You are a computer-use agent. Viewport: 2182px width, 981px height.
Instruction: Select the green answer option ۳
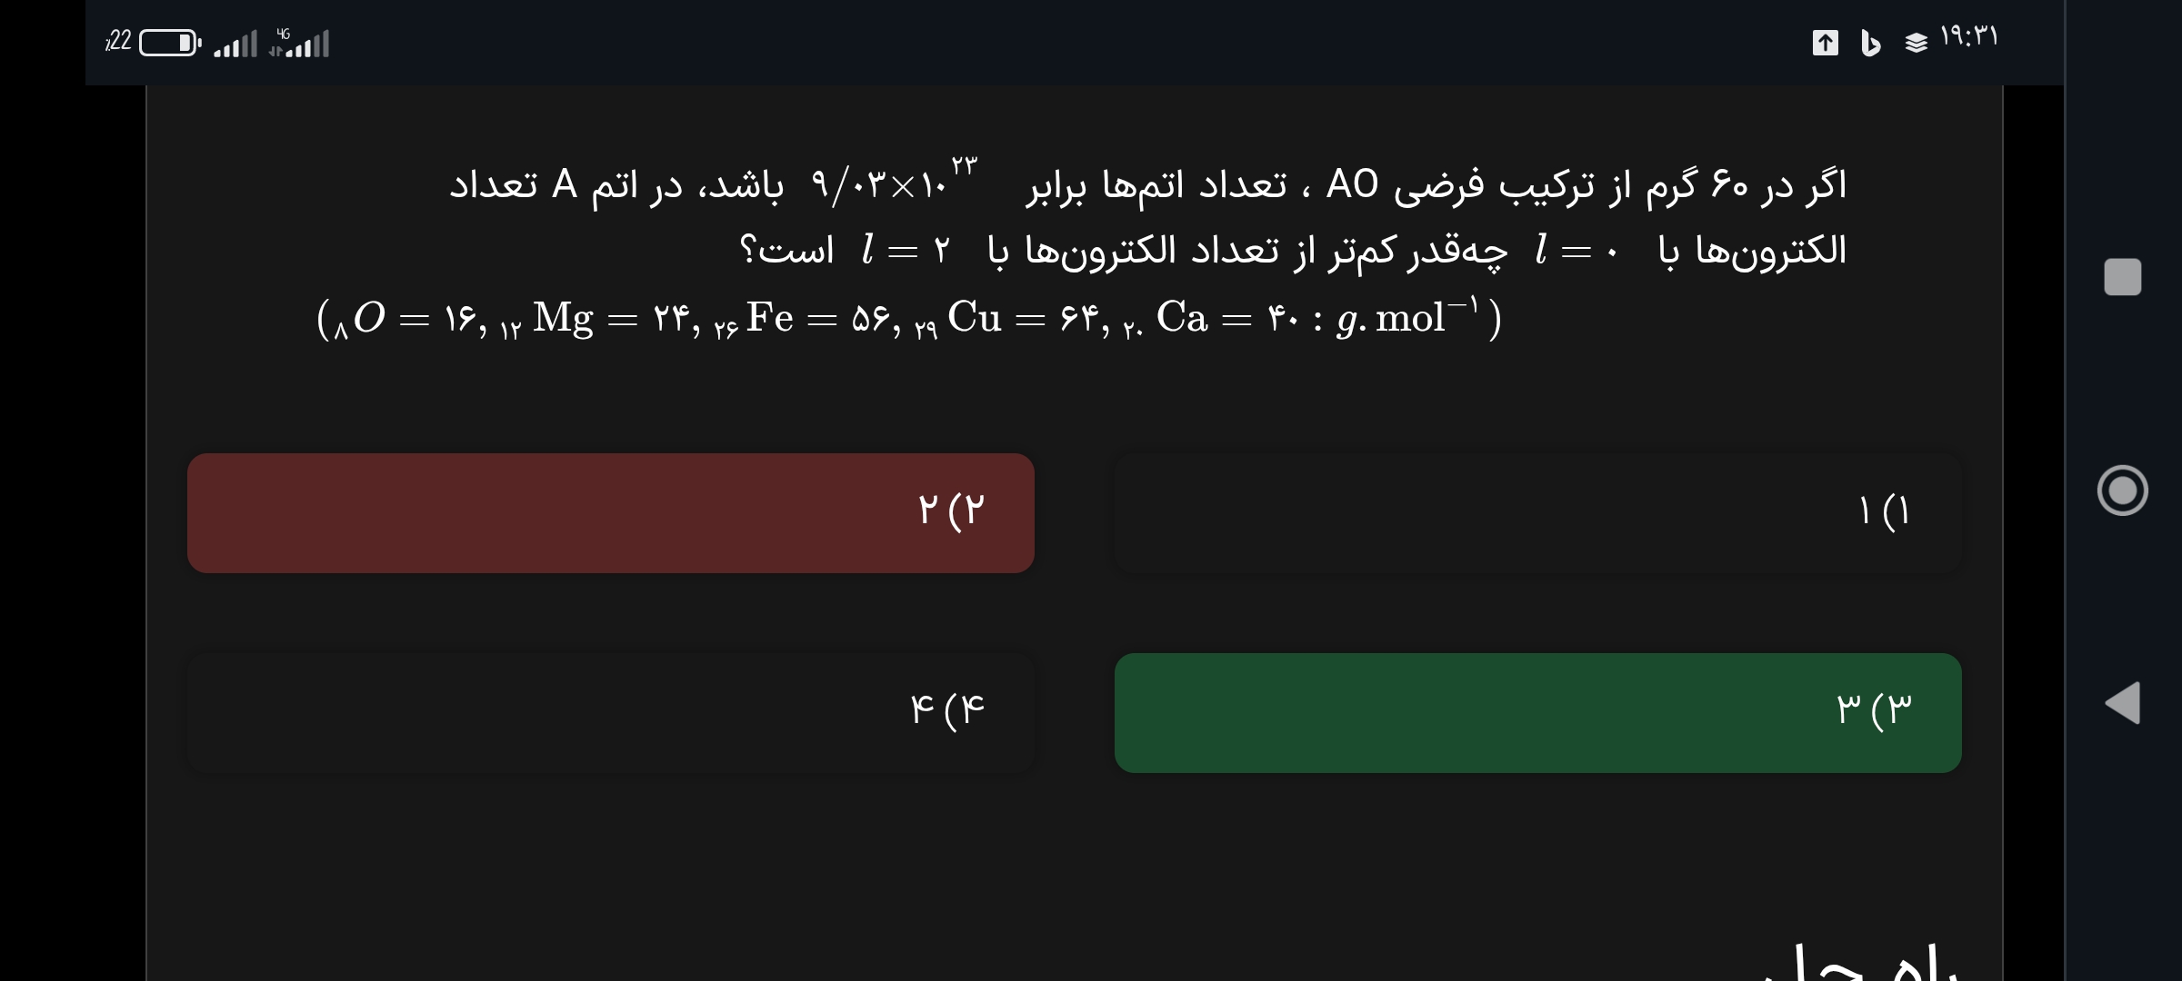[1537, 712]
